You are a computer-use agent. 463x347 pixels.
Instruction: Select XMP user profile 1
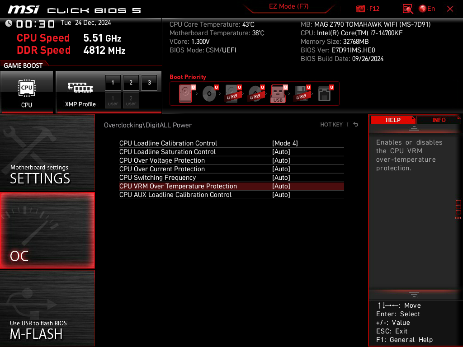[113, 101]
